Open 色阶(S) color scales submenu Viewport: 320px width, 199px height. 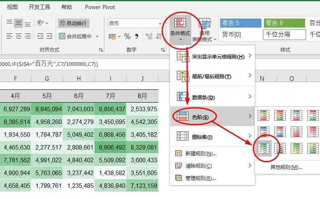point(212,116)
